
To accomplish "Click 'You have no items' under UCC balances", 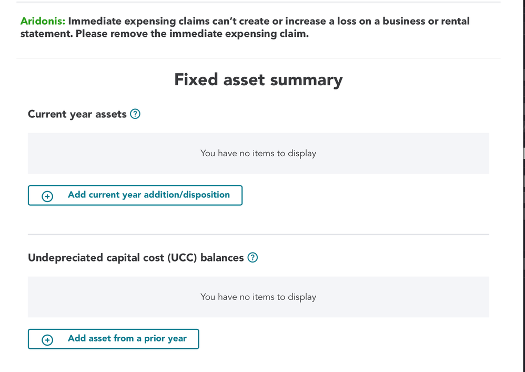I will click(x=258, y=297).
